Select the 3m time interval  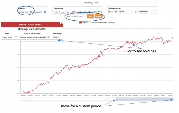point(60,12)
